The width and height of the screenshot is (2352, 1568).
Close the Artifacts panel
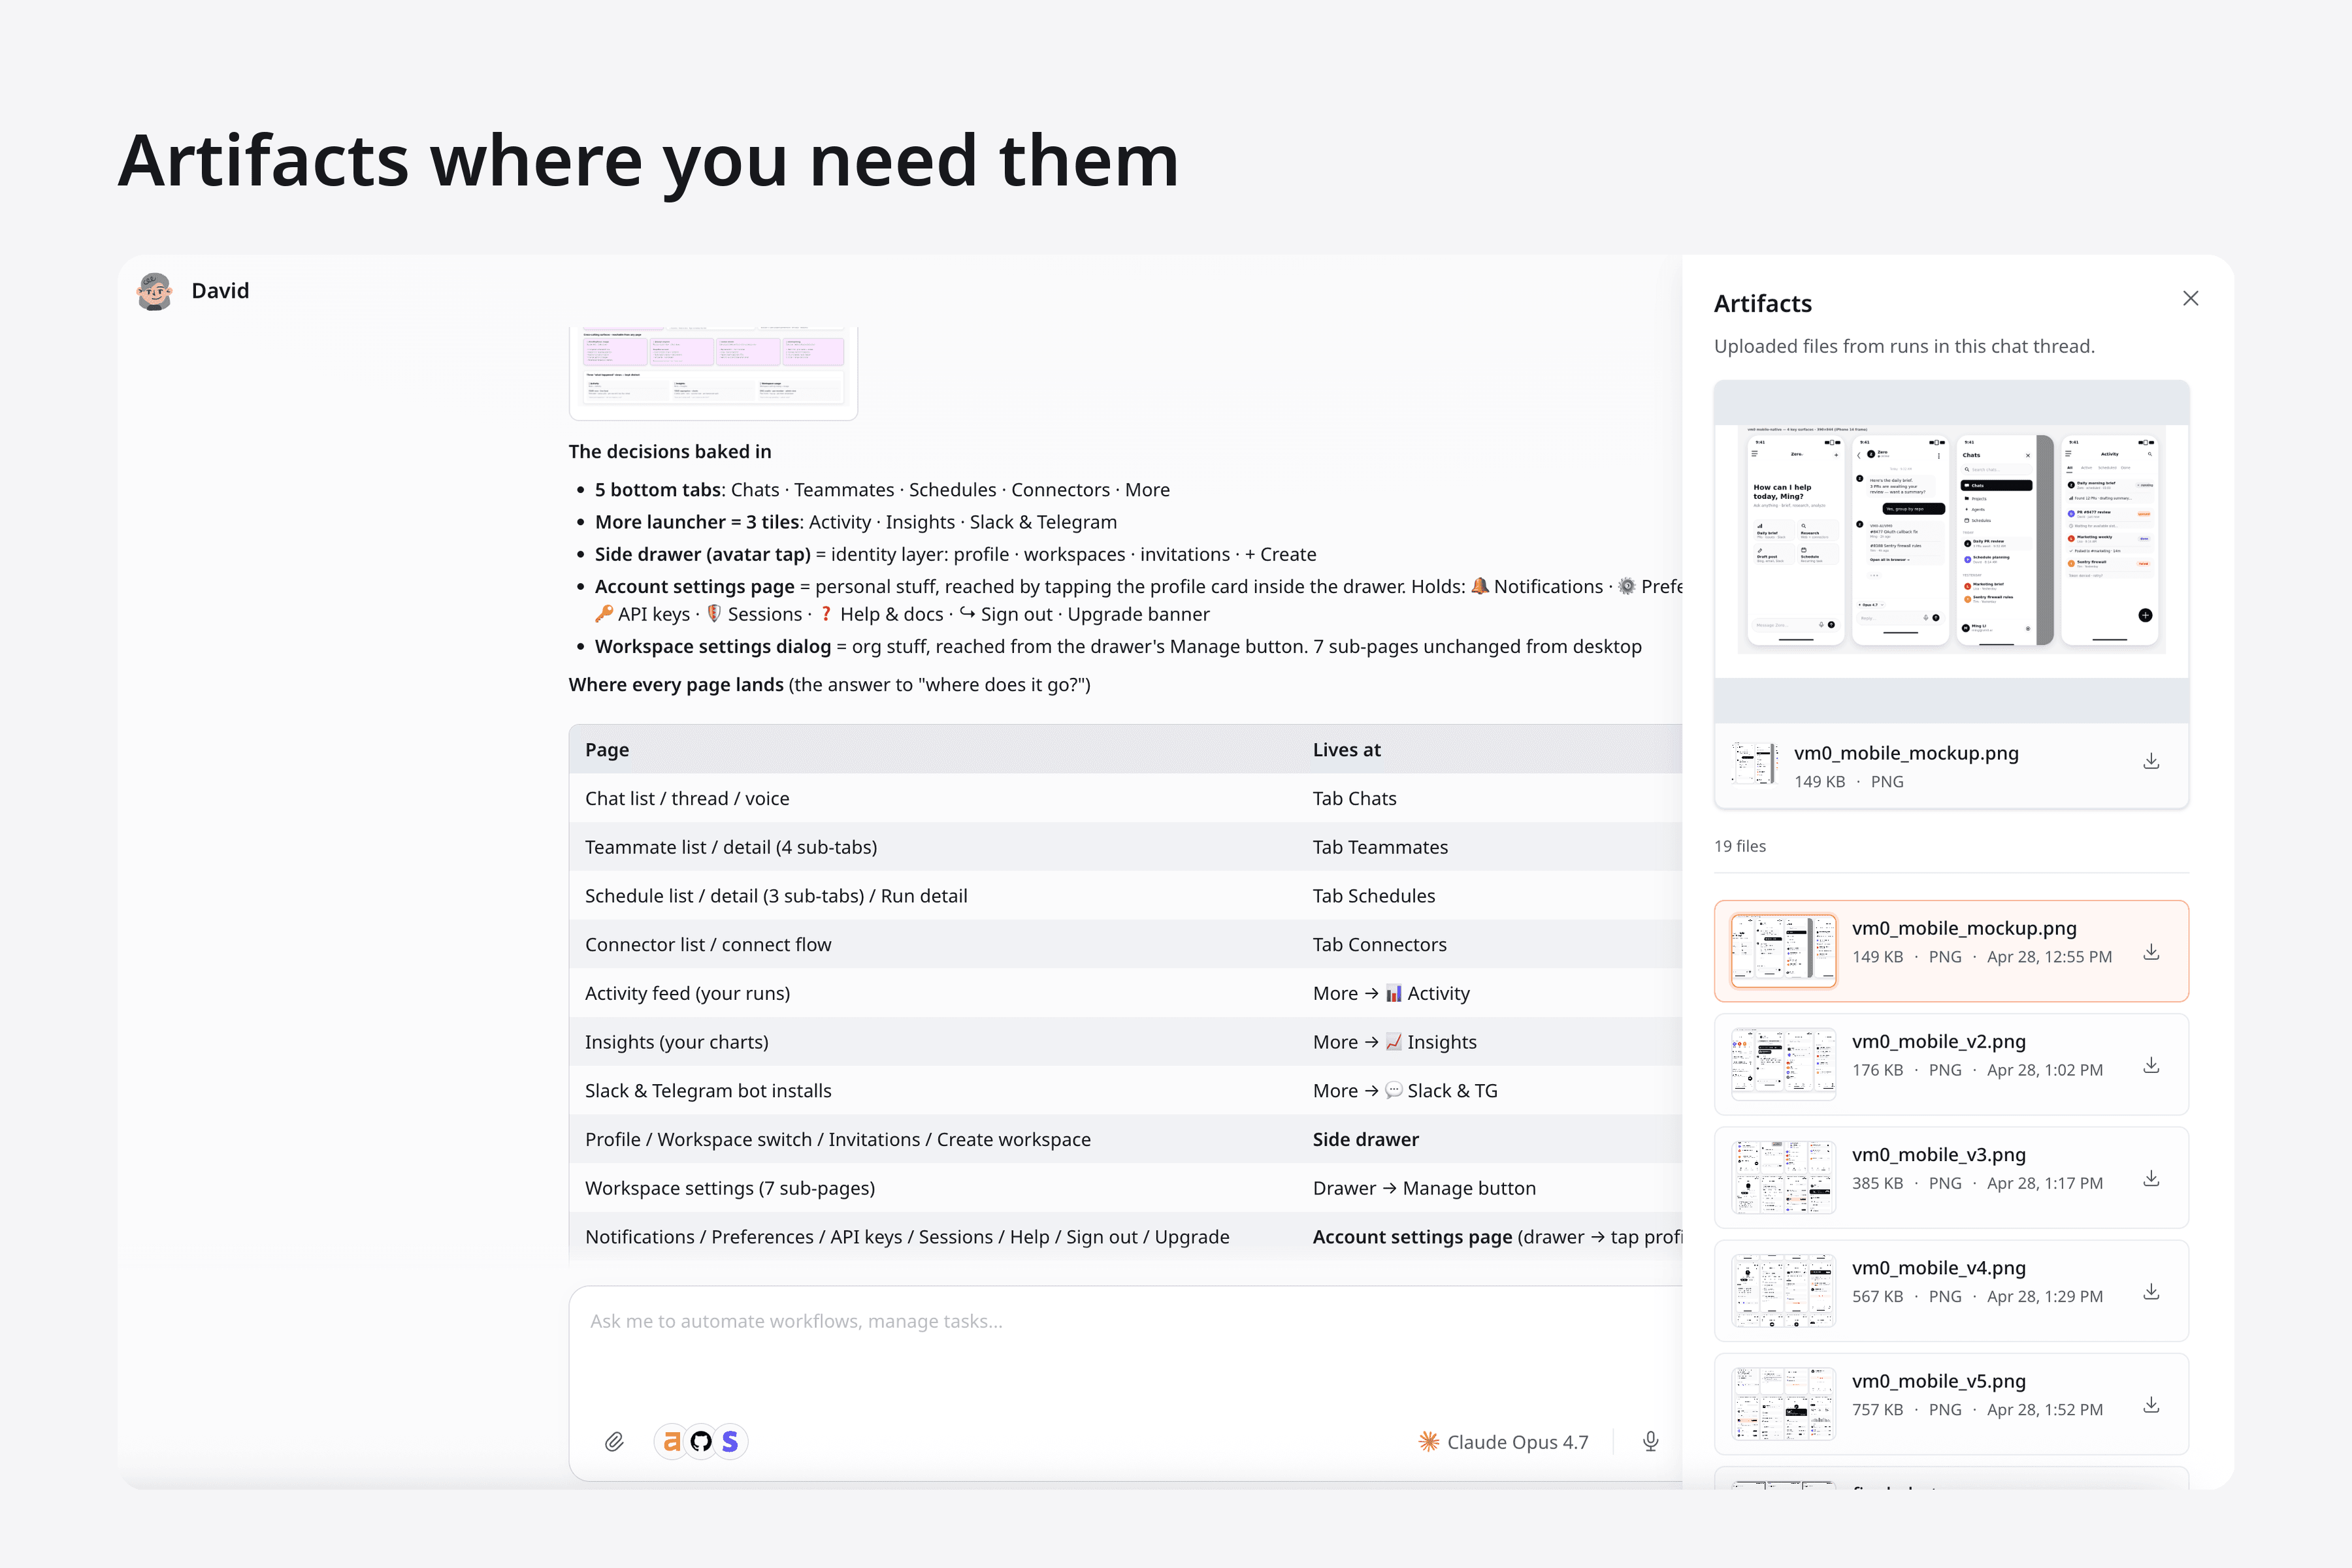tap(2190, 298)
